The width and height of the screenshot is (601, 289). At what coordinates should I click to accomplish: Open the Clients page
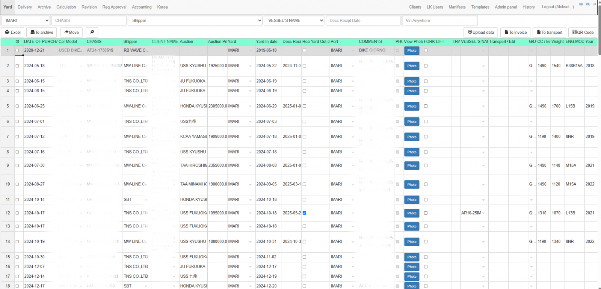coord(415,7)
